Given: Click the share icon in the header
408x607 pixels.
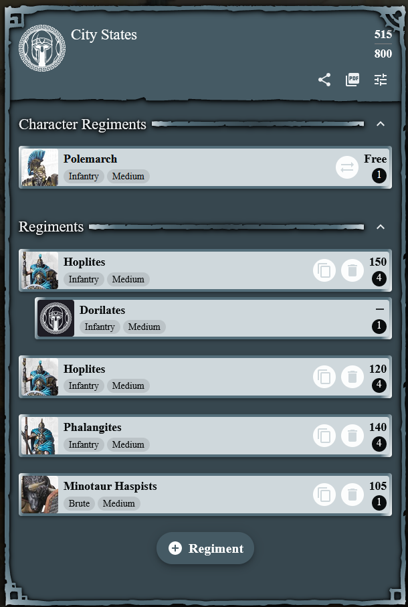Looking at the screenshot, I should (324, 80).
